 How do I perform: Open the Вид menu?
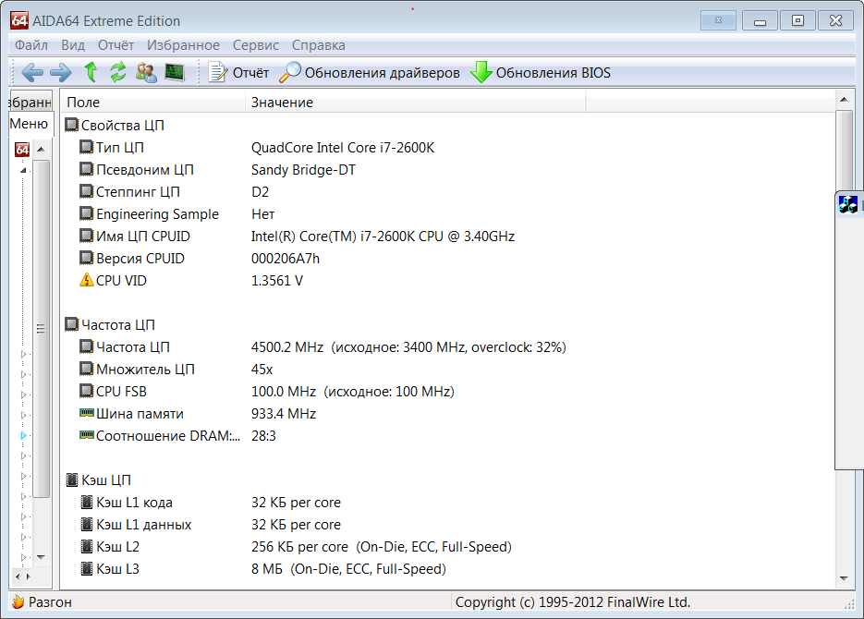pos(73,45)
